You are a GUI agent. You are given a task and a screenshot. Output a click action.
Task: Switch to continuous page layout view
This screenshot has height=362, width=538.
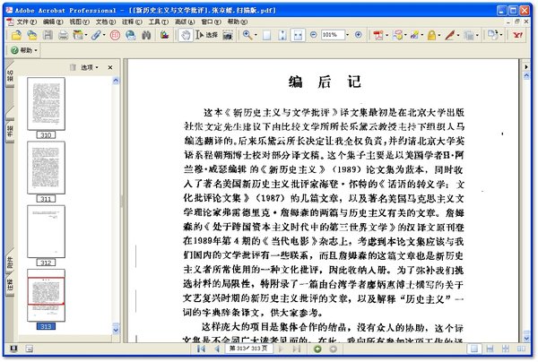tap(282, 35)
